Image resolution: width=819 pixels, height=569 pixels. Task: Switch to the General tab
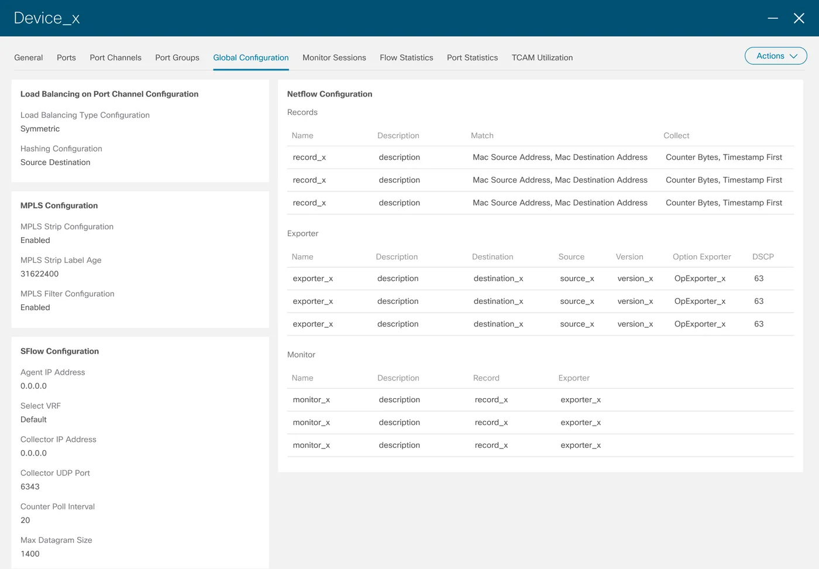click(x=29, y=57)
